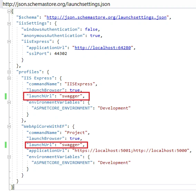Click "Development" value in IIS Express profile
Screen dimensions: 196x193
click(x=114, y=108)
